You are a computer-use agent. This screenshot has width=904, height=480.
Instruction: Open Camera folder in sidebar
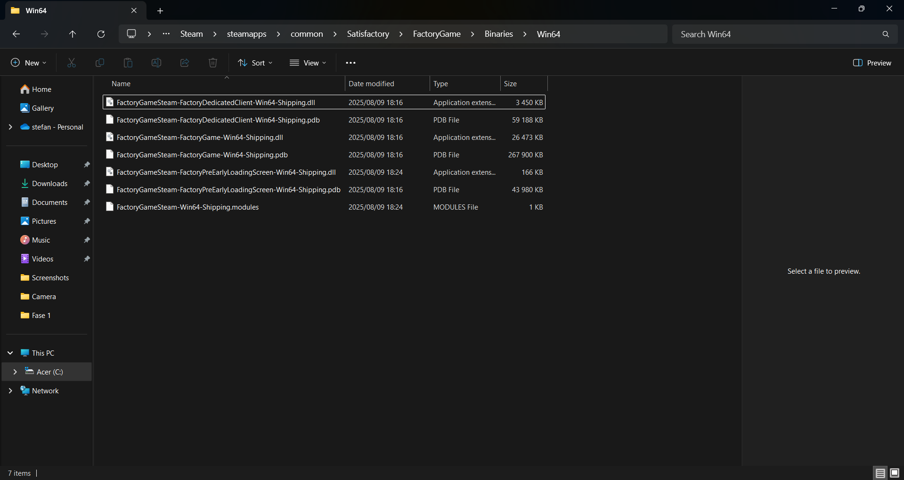(x=39, y=297)
